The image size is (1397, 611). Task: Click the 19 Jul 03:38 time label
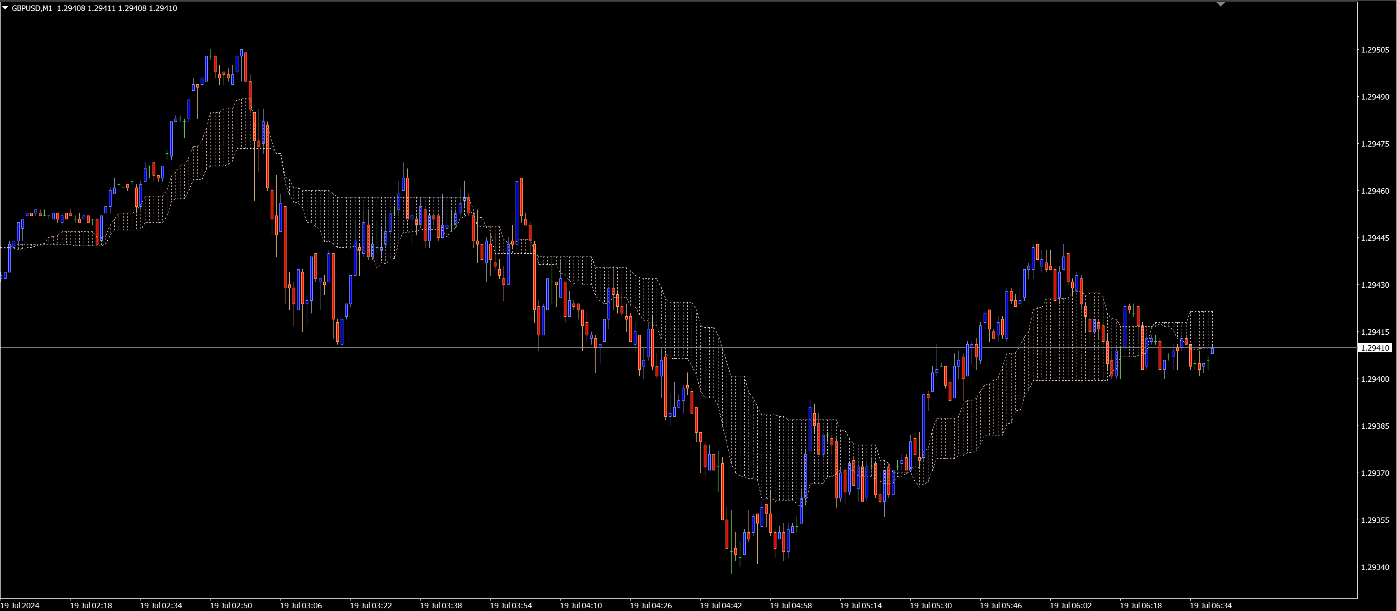[x=441, y=606]
